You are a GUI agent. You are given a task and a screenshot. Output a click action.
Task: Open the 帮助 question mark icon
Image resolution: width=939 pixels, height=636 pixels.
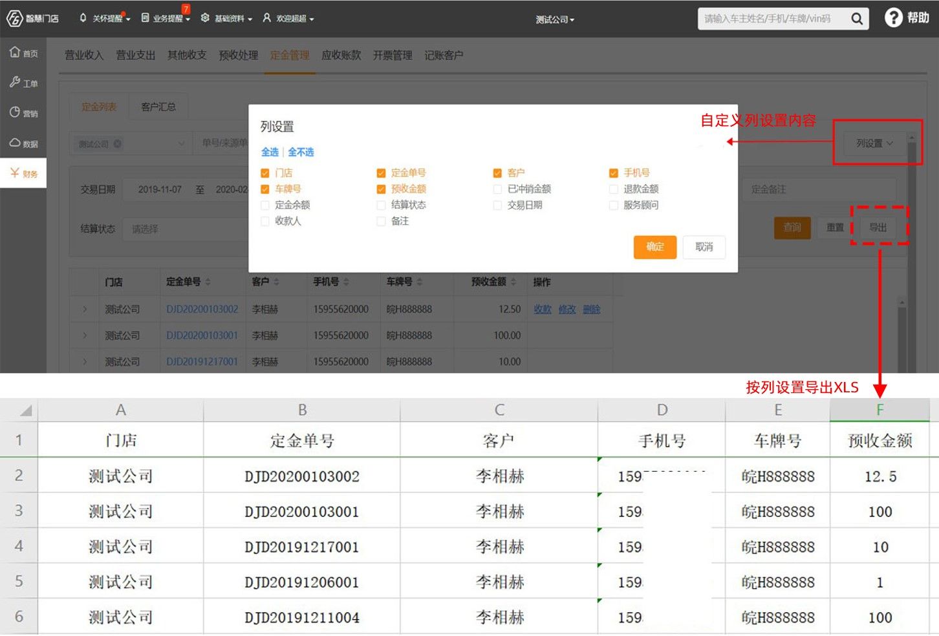(893, 18)
